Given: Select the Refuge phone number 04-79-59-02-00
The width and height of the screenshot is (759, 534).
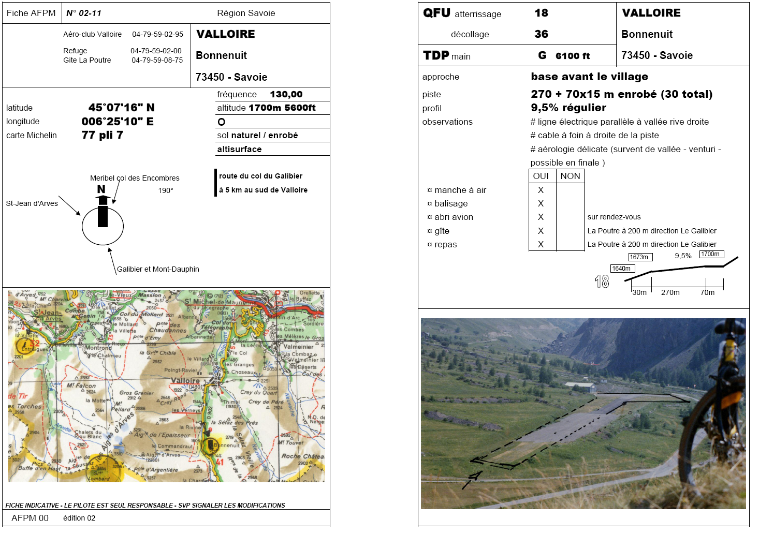Looking at the screenshot, I should (156, 51).
